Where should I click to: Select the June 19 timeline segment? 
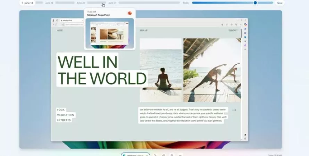65,3
